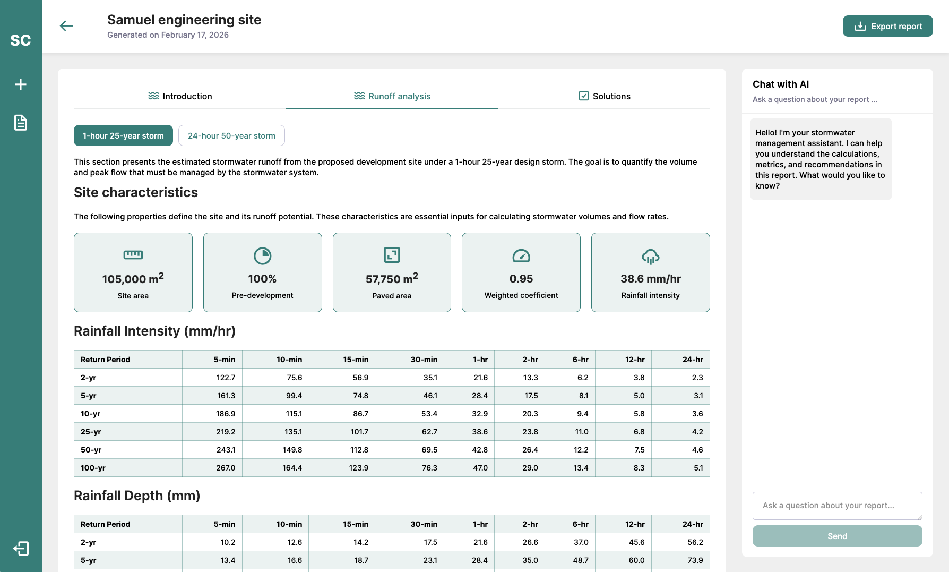Image resolution: width=949 pixels, height=572 pixels.
Task: Export the report
Action: pos(887,26)
